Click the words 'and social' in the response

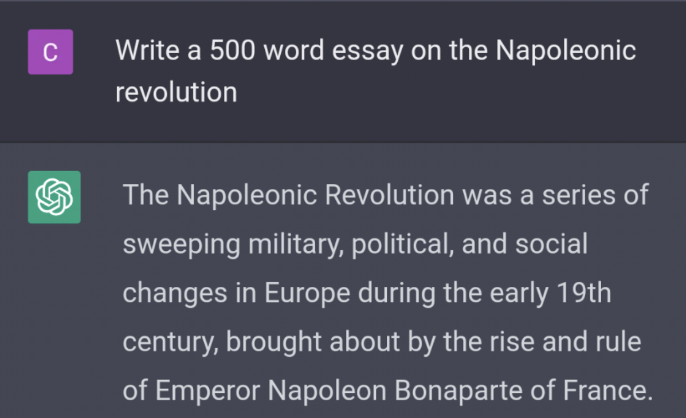[x=524, y=244]
